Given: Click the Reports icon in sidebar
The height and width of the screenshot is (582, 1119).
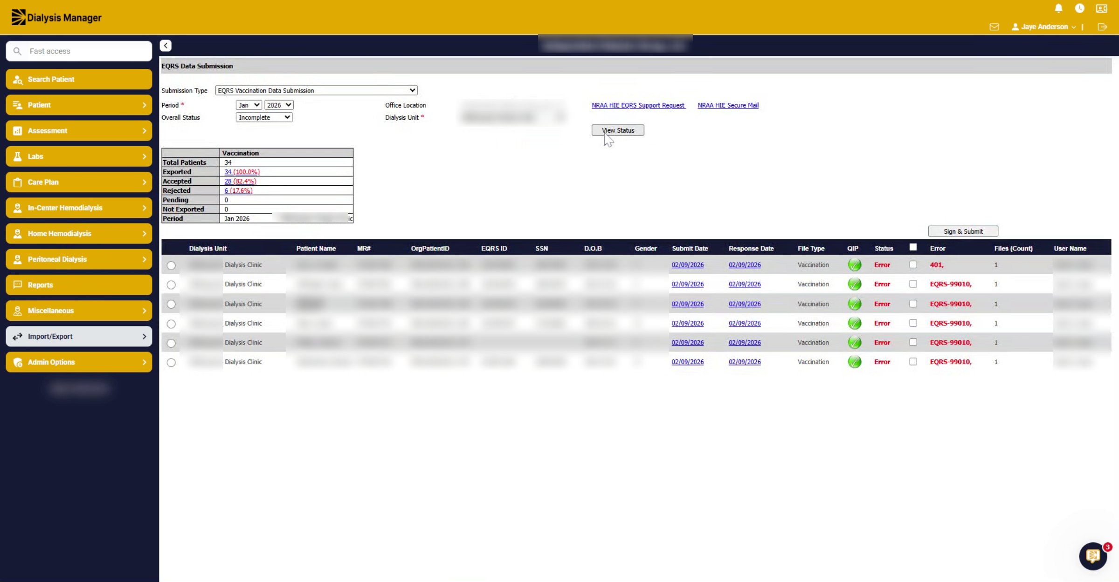Looking at the screenshot, I should [x=18, y=284].
